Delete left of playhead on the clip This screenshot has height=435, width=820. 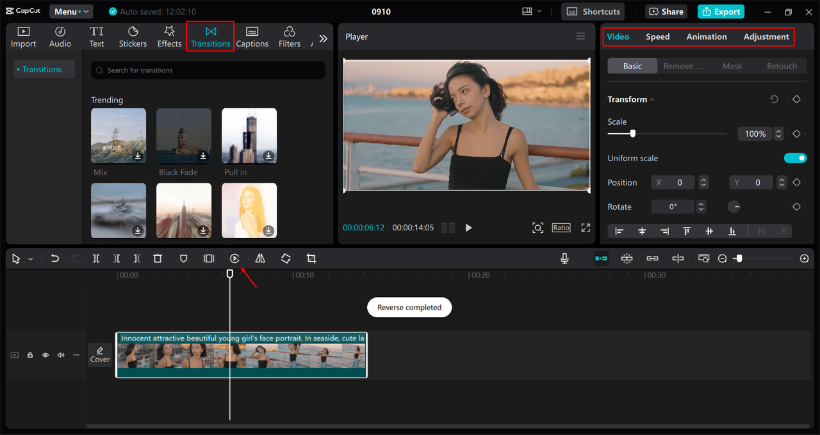coord(117,258)
